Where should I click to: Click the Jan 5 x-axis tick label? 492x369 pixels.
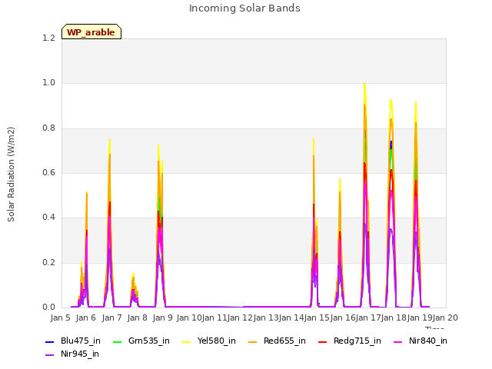[x=60, y=317]
